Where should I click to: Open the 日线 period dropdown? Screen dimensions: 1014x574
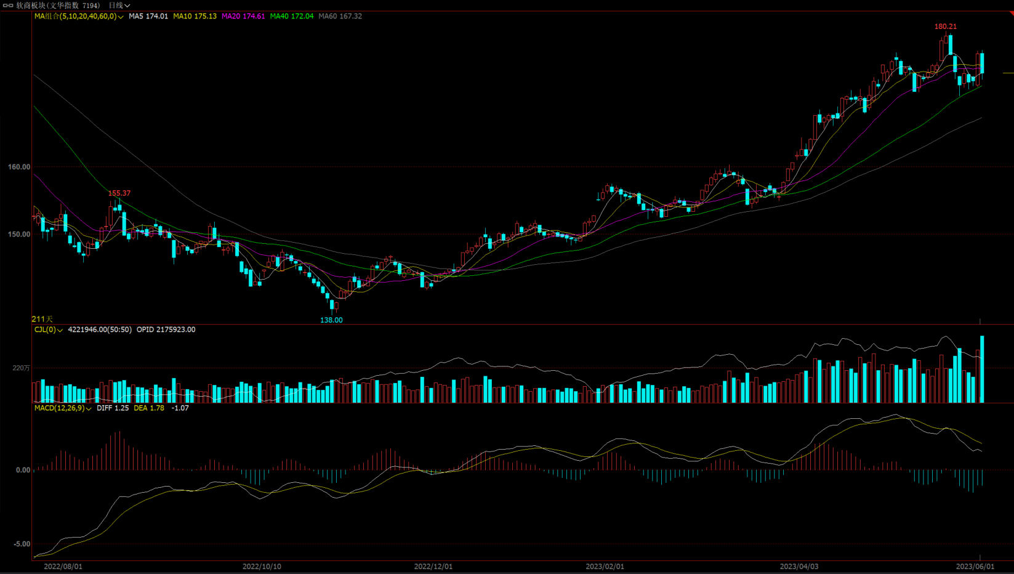tap(119, 5)
